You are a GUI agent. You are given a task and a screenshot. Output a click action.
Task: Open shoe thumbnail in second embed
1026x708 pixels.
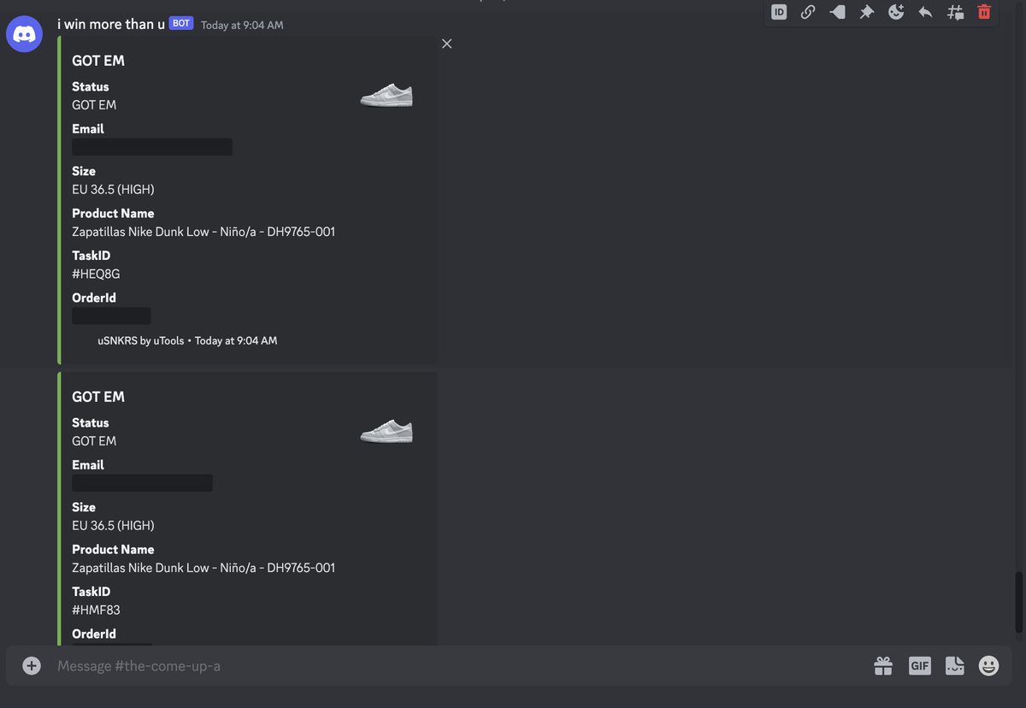pos(386,432)
